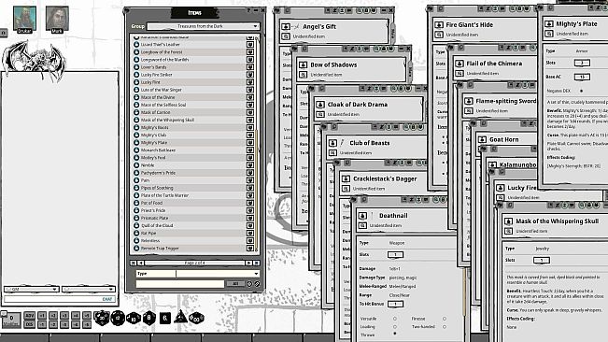This screenshot has height=342, width=608.
Task: Click chat entry input field
Action: click(60, 299)
